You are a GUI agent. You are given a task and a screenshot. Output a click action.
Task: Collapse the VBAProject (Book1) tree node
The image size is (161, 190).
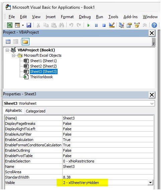(x=7, y=50)
